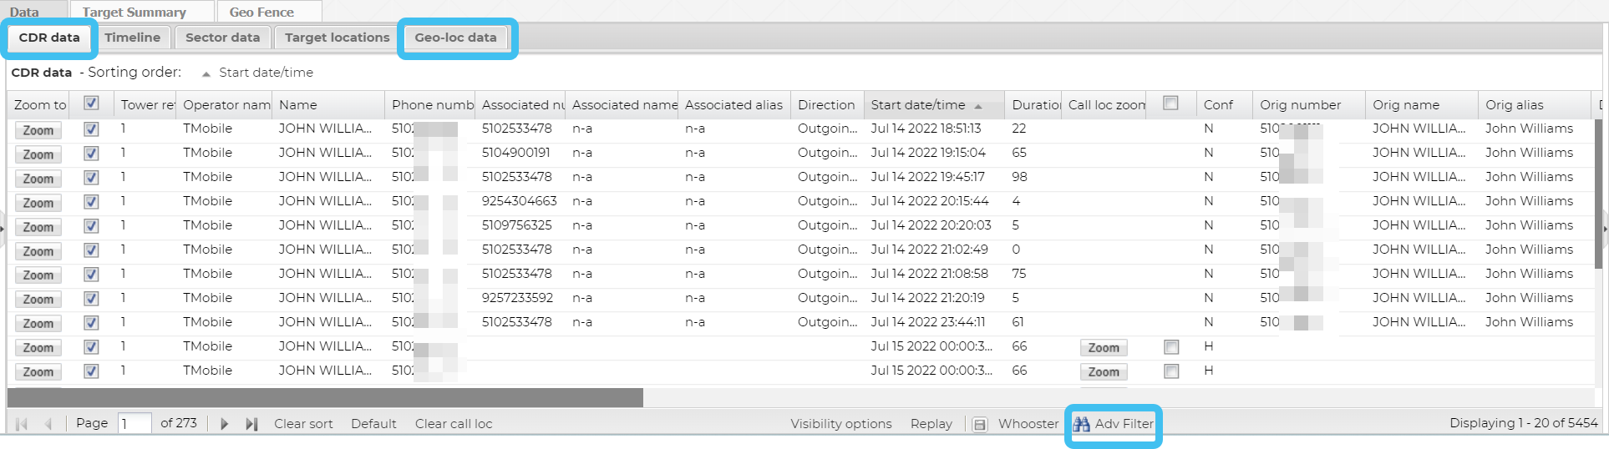Click sort triangle beside Sorting order label

206,74
